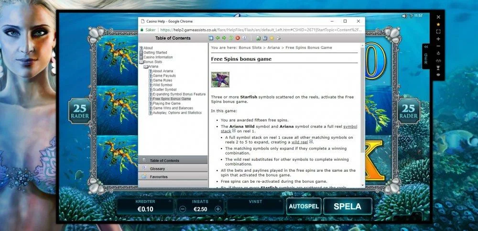This screenshot has height=231, width=478.
Task: Zoom in with the side panel plus
Action: pos(438,39)
